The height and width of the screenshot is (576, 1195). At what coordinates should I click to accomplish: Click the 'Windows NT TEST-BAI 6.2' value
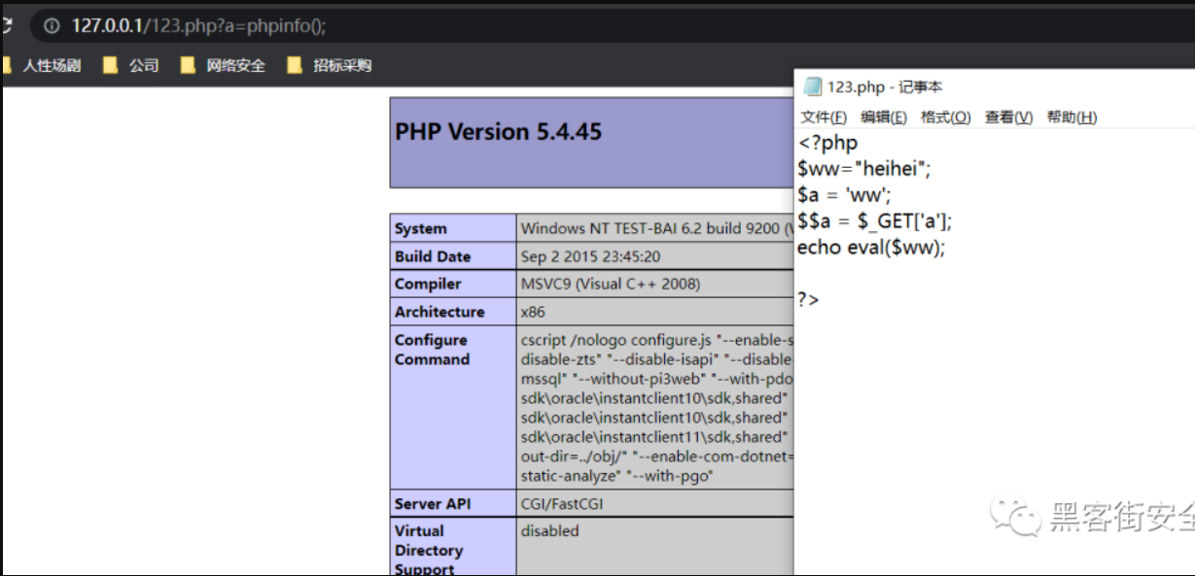(656, 229)
